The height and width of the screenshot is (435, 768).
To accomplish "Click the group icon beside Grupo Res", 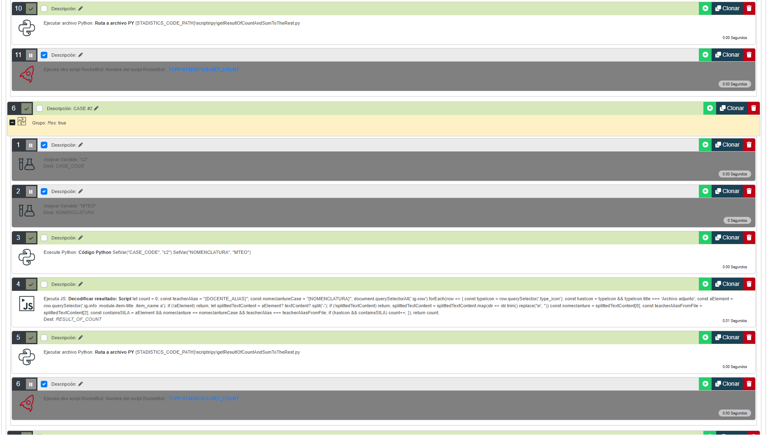I will click(x=22, y=122).
